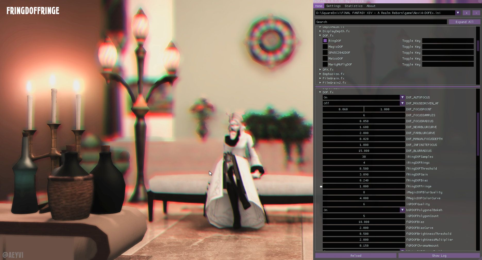This screenshot has width=482, height=260.
Task: Adjust fGPDOFBrightnessMultiplier value slider
Action: [x=364, y=240]
